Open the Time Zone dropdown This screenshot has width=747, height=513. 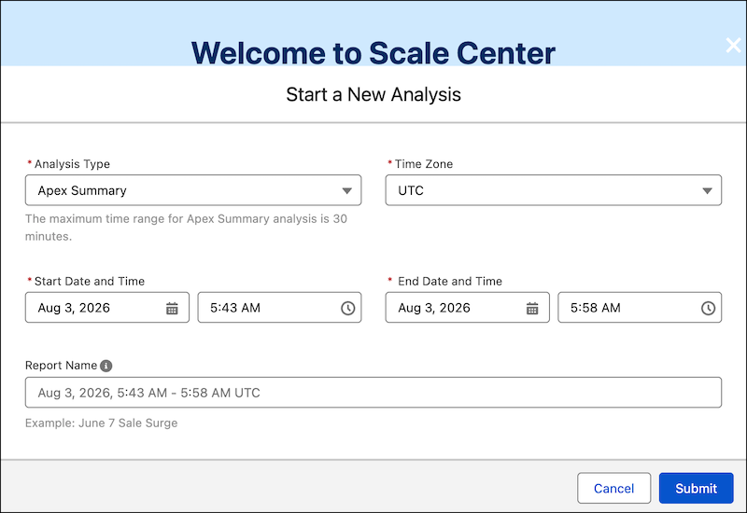pos(554,190)
